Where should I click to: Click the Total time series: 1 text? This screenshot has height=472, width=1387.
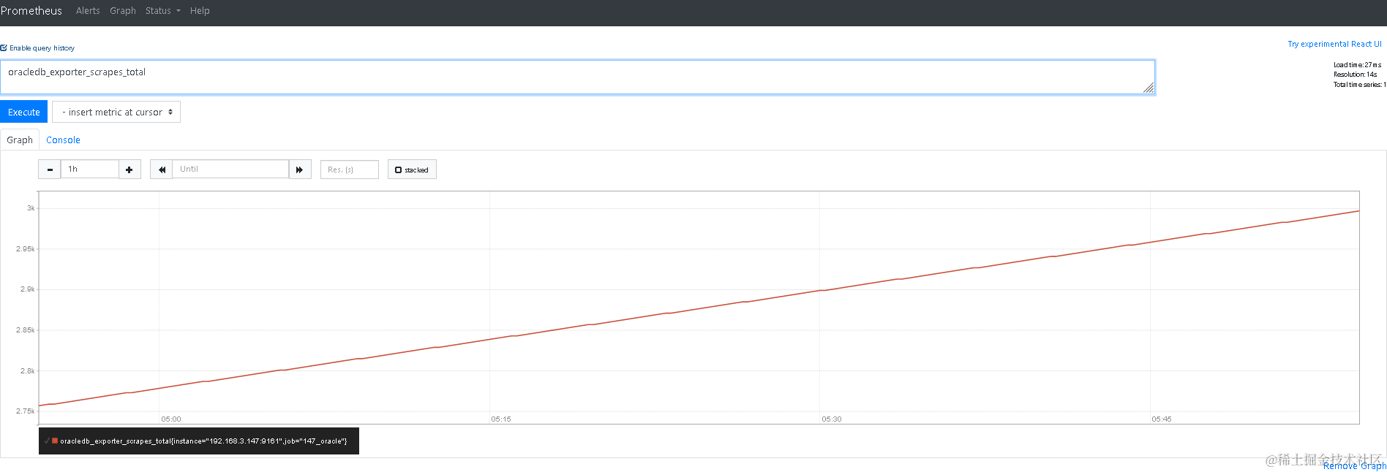point(1359,85)
